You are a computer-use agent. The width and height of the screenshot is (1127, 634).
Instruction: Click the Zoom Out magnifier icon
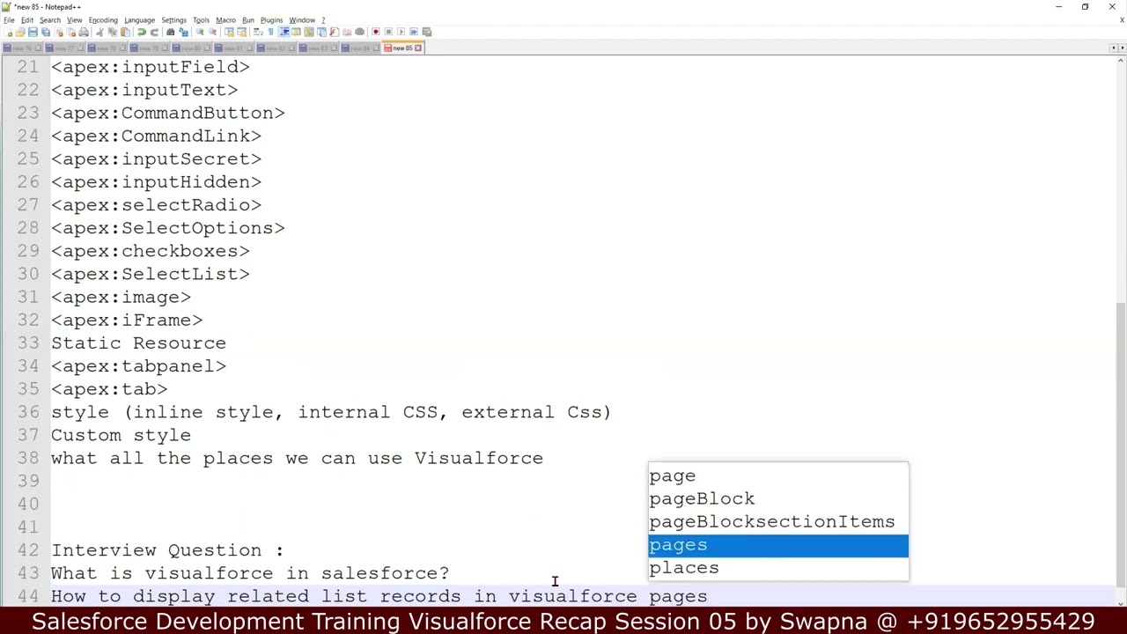click(212, 32)
